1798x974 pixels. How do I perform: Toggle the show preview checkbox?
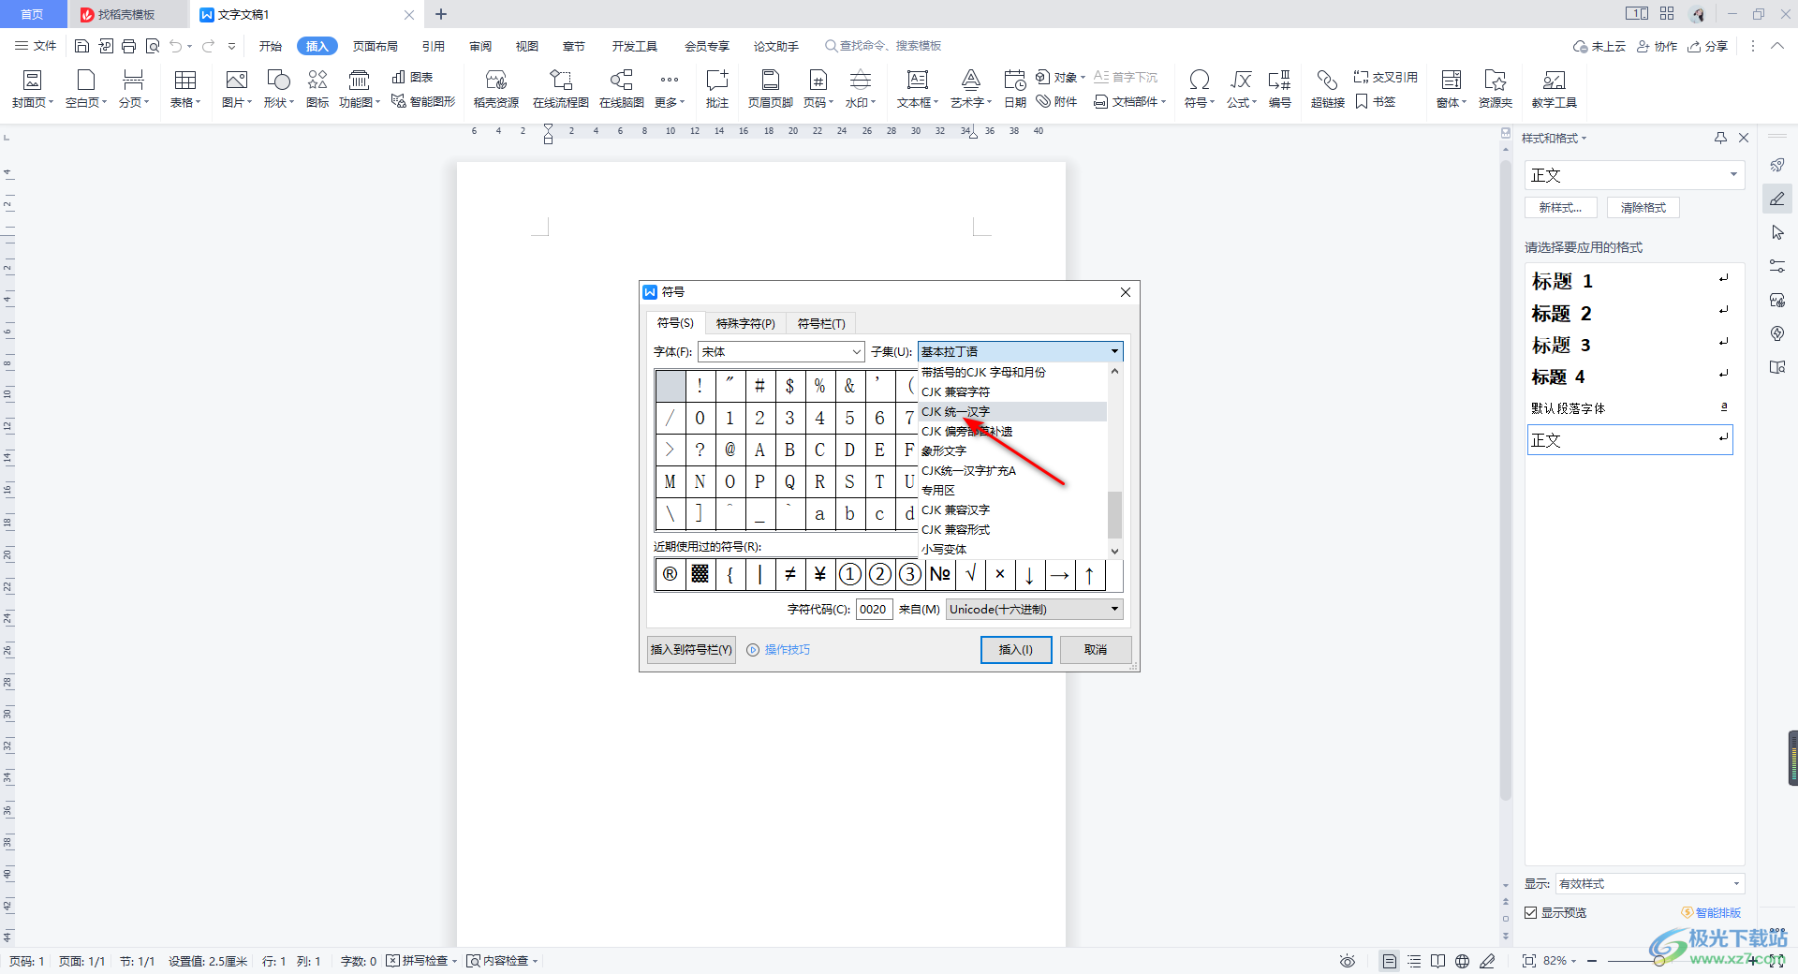[1531, 912]
